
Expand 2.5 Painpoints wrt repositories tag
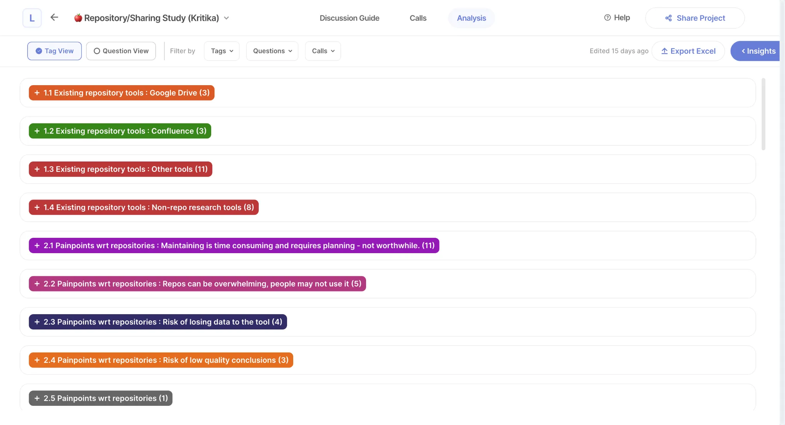pyautogui.click(x=100, y=398)
